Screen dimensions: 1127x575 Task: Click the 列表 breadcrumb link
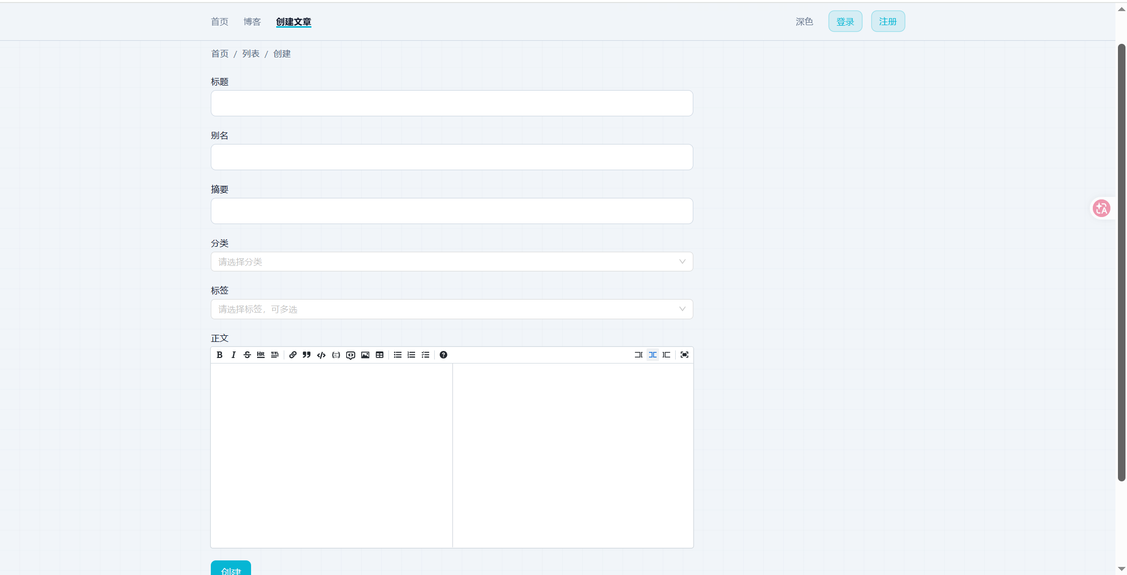tap(251, 54)
